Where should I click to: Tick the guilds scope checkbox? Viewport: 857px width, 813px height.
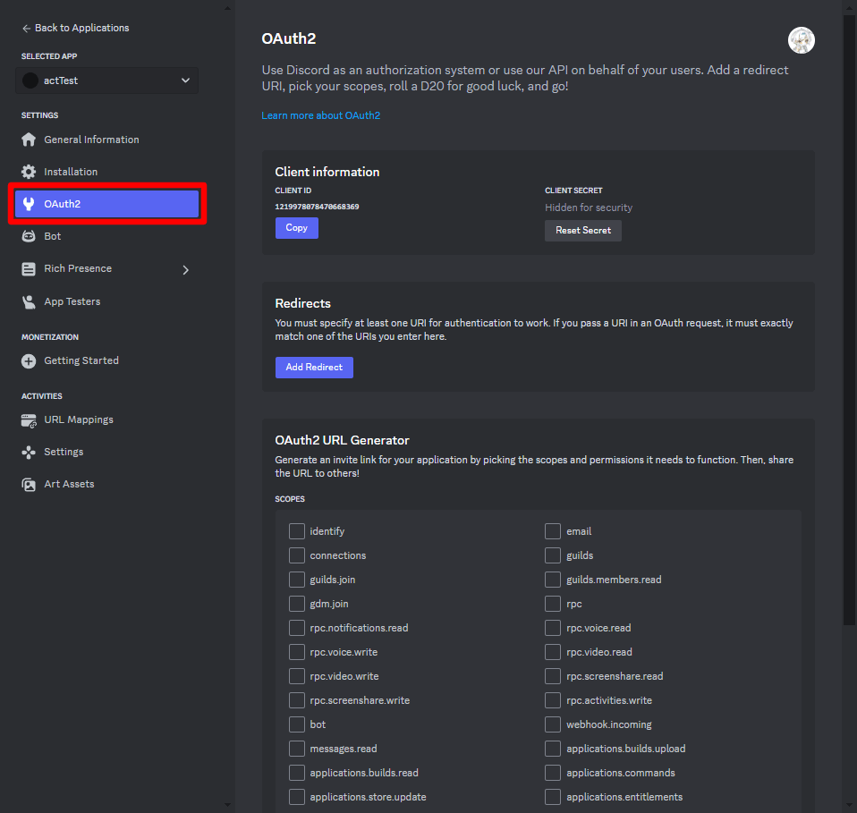tap(553, 555)
